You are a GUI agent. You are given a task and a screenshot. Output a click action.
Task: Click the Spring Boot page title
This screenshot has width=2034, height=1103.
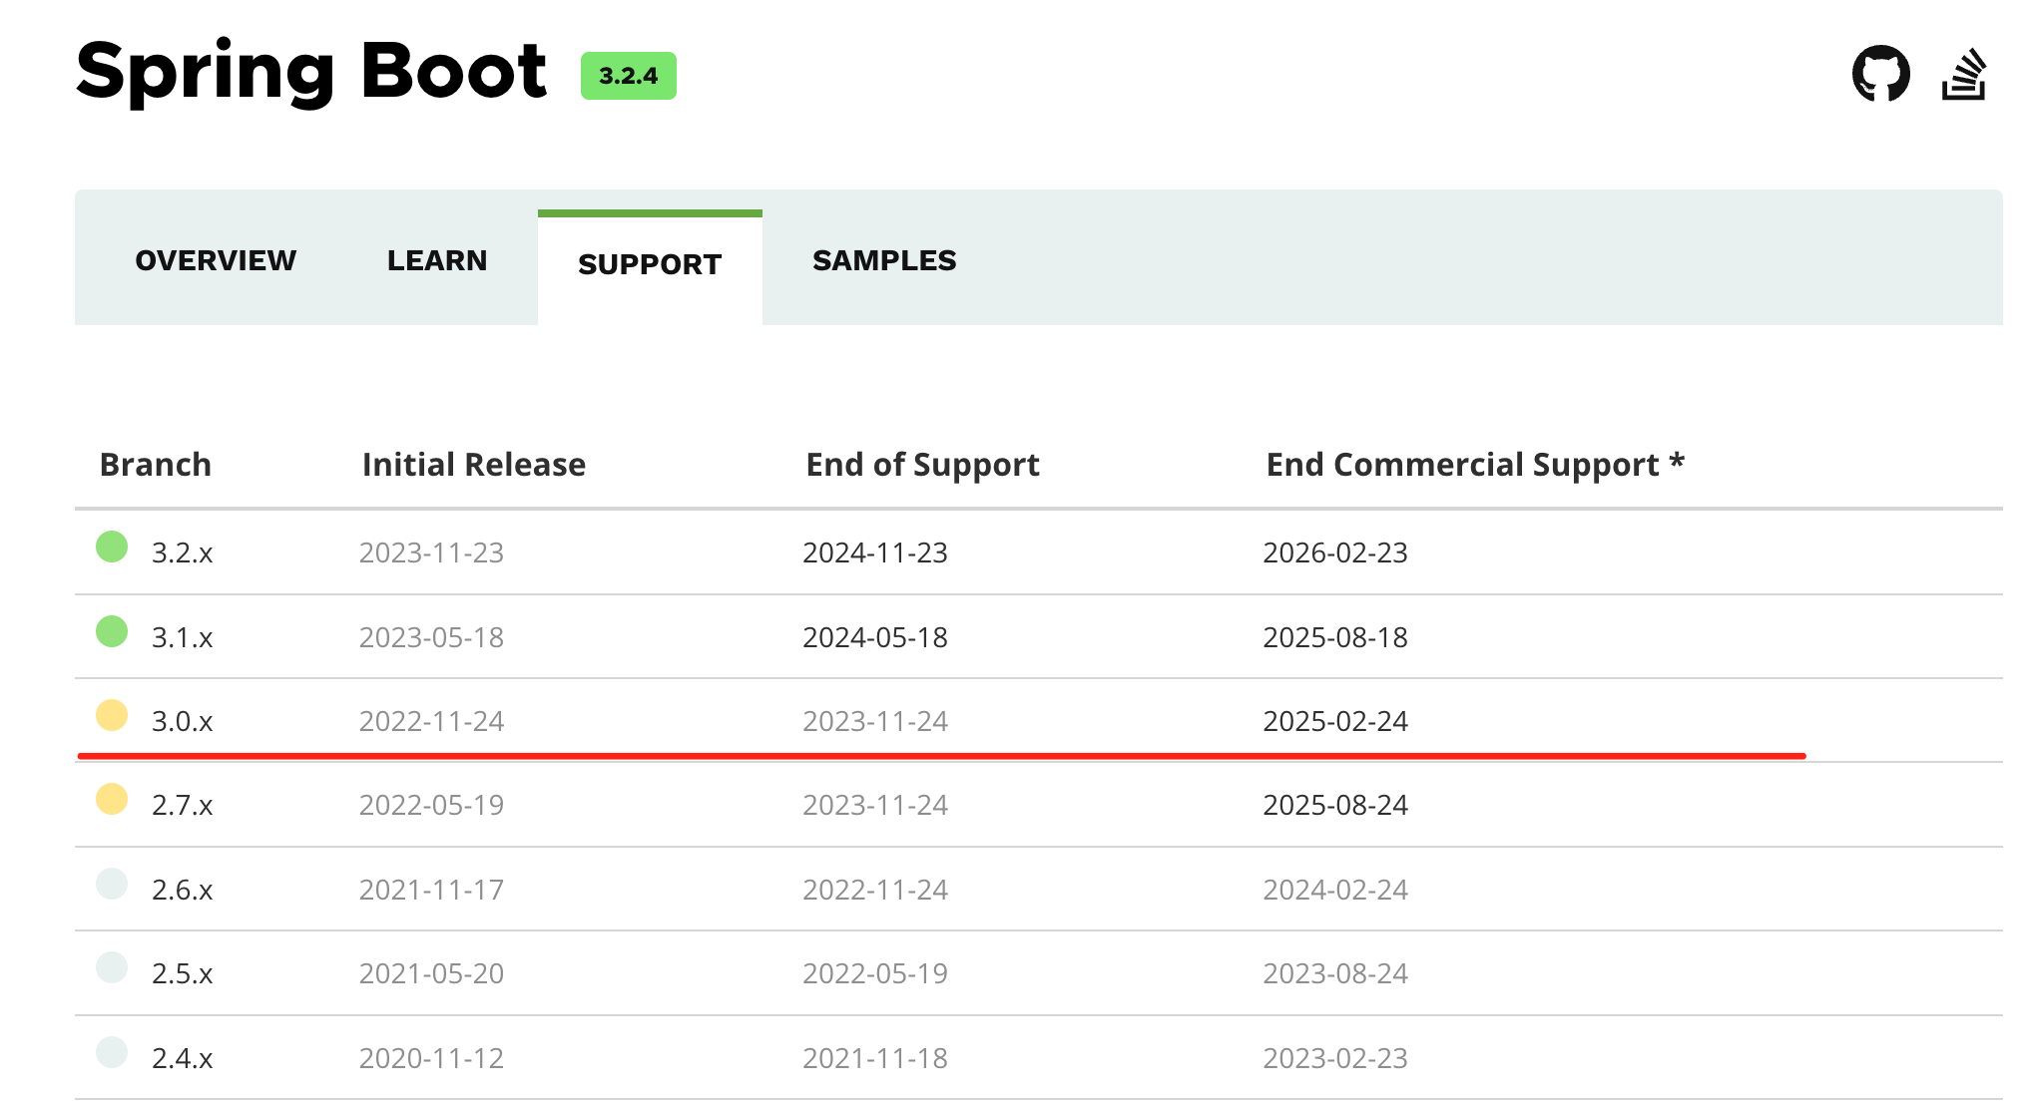(310, 72)
